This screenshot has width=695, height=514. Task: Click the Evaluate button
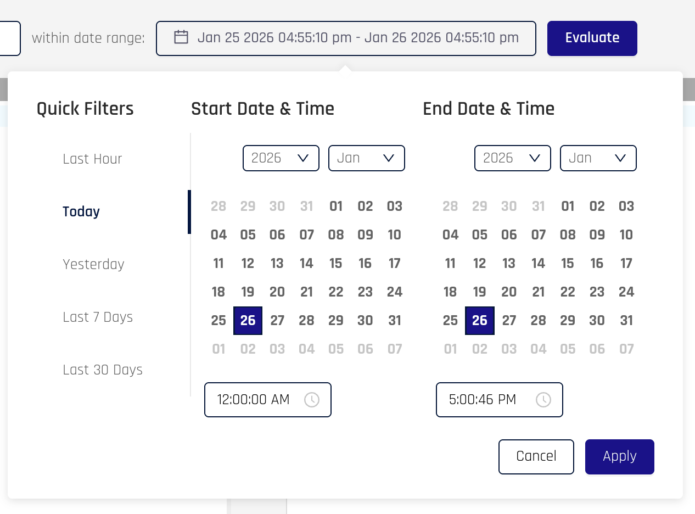tap(592, 38)
